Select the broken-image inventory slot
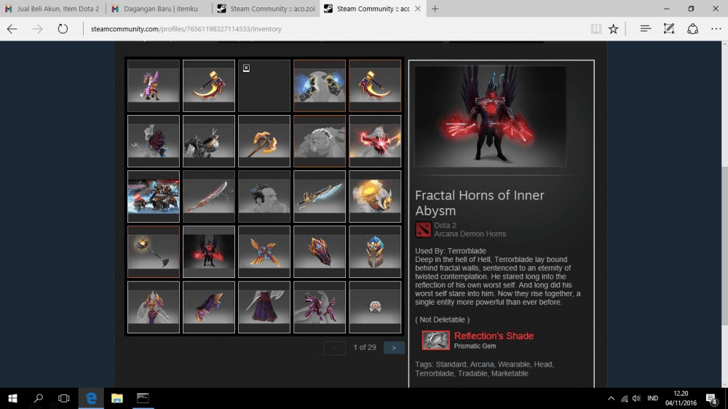The width and height of the screenshot is (728, 409). [x=264, y=85]
